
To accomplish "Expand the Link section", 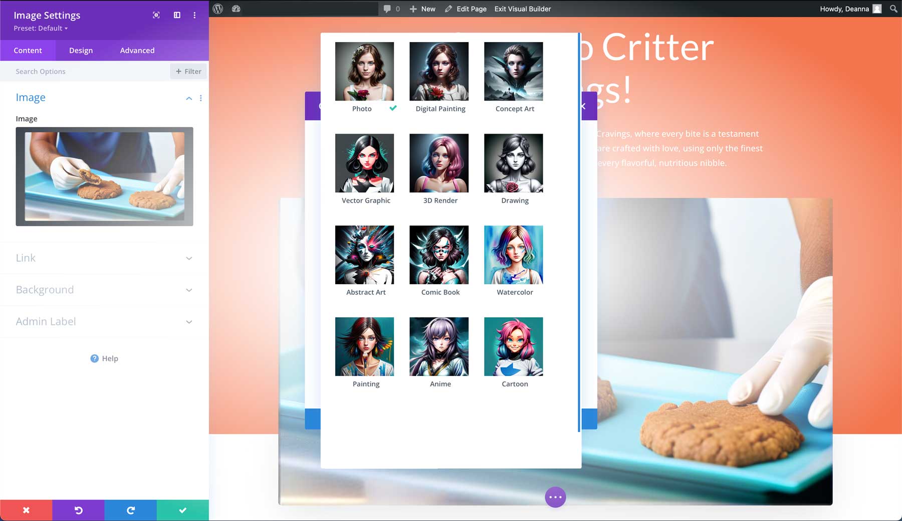I will (104, 258).
